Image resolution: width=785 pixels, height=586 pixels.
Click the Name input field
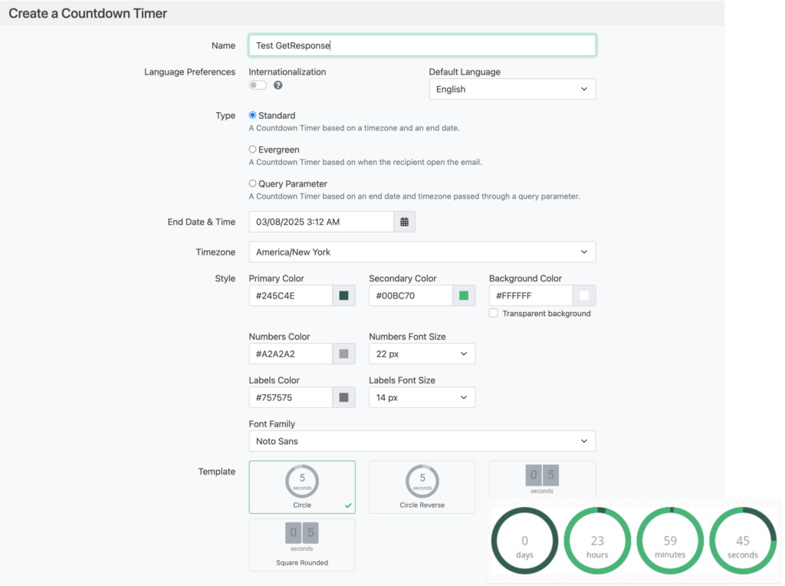[422, 45]
